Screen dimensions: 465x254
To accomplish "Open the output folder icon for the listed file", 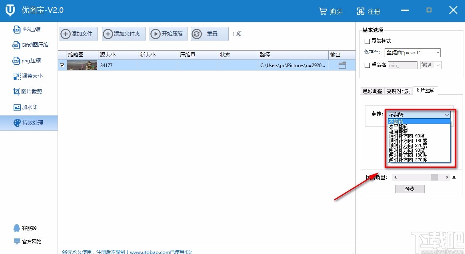I will 342,65.
